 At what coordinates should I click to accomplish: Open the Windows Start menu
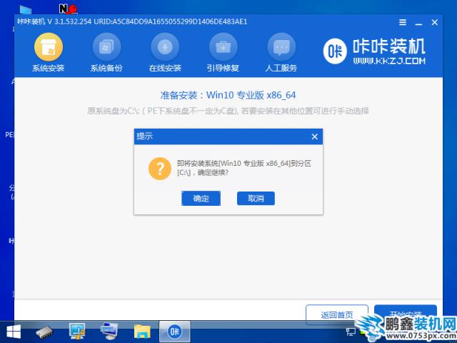13,331
